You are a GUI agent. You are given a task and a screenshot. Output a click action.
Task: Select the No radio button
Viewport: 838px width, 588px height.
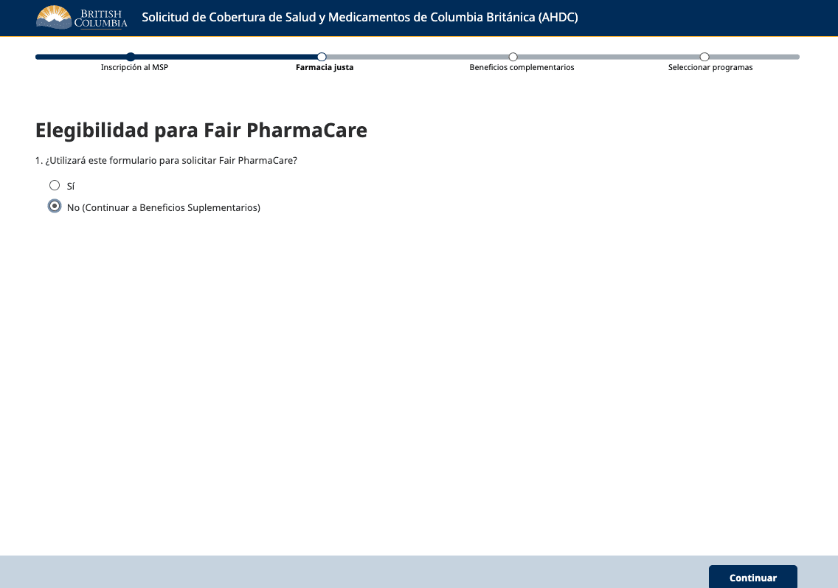click(x=55, y=207)
